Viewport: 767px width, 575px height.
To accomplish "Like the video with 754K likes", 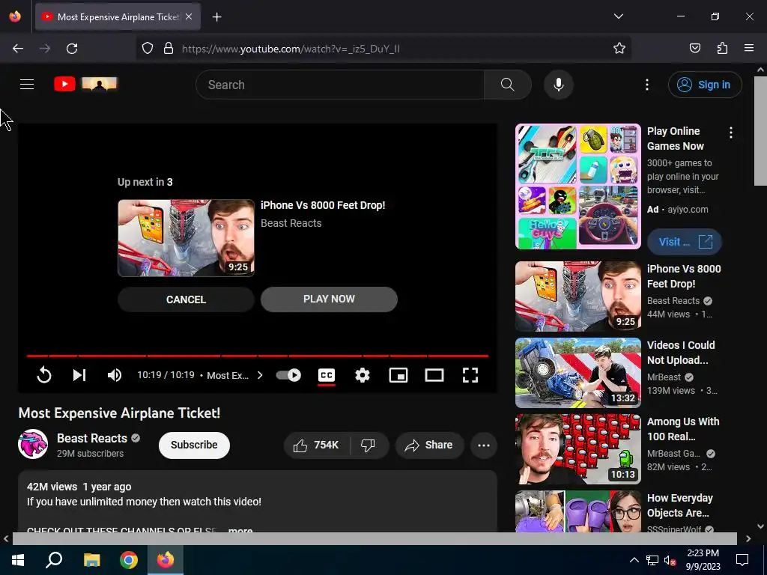I will pos(317,445).
